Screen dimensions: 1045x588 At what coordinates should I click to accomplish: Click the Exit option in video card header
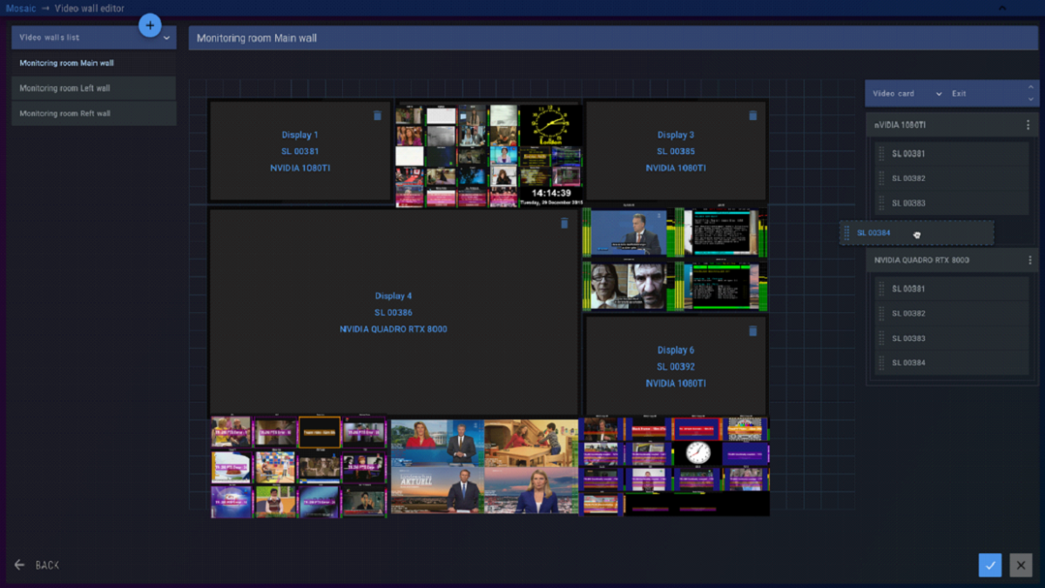(959, 94)
